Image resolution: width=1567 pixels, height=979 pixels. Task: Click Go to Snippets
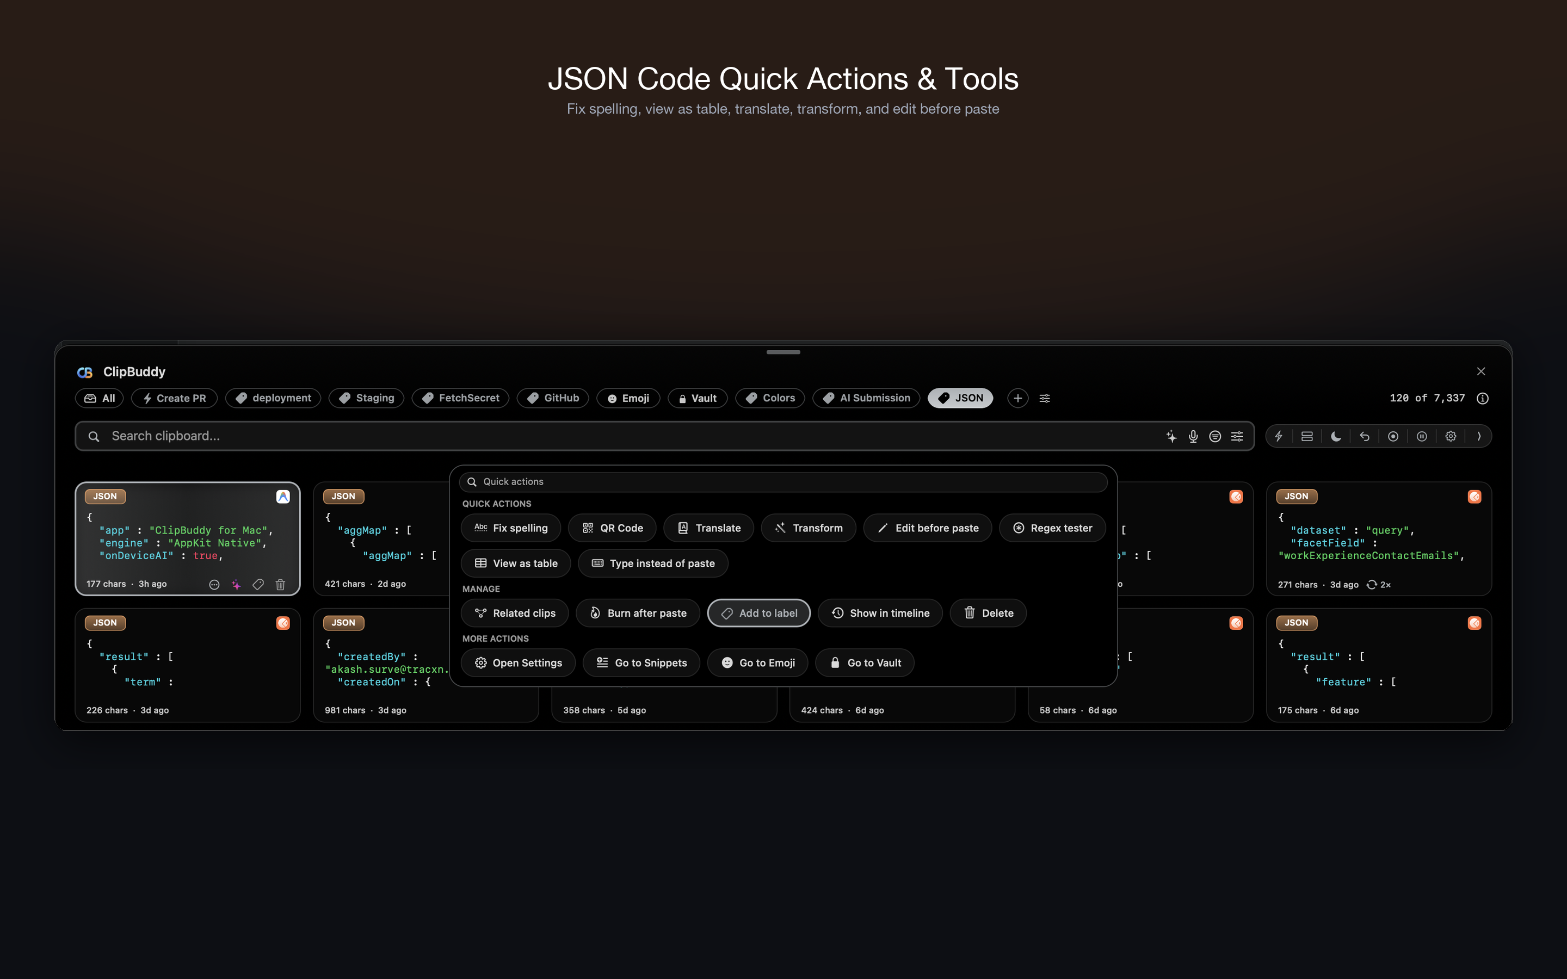[x=641, y=663]
